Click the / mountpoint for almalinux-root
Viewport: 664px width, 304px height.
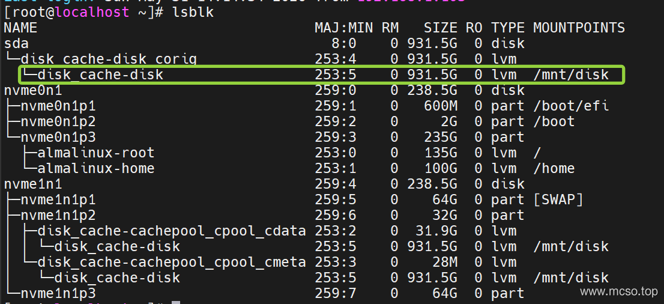pos(537,153)
